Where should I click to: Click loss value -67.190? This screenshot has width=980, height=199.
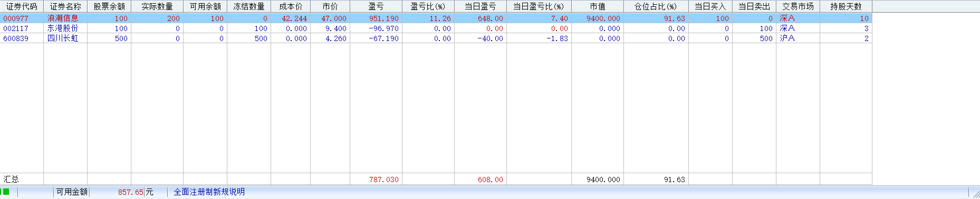pyautogui.click(x=384, y=38)
